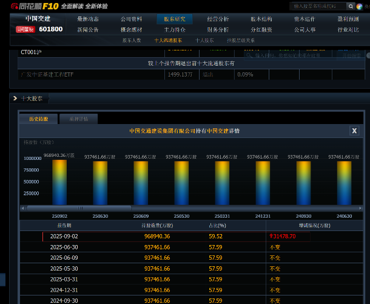This screenshot has width=370, height=304.
Task: Click the 占比(%) column header
Action: pyautogui.click(x=217, y=226)
